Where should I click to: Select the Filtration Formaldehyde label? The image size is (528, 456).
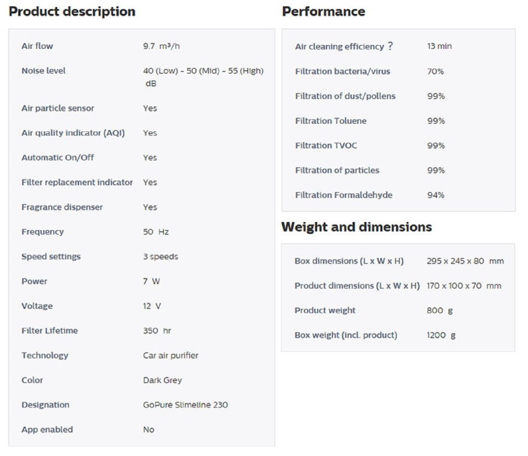click(343, 195)
